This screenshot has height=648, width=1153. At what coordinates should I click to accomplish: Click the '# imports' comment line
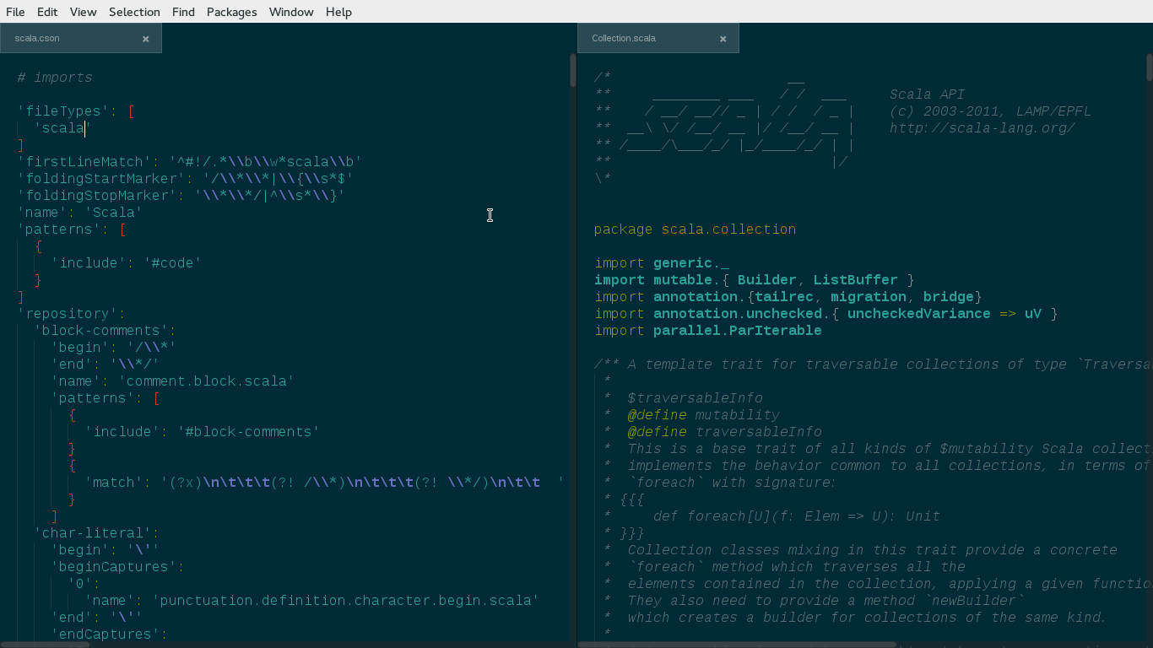(55, 77)
